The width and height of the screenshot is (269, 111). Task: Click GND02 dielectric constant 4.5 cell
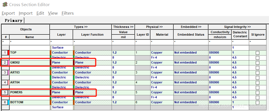coord(240,63)
